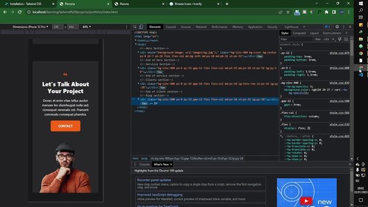Add new style rule with plus icon
Image resolution: width=368 pixels, height=207 pixels.
coord(333,39)
